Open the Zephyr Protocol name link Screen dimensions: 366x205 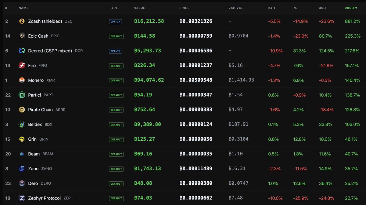pyautogui.click(x=45, y=198)
